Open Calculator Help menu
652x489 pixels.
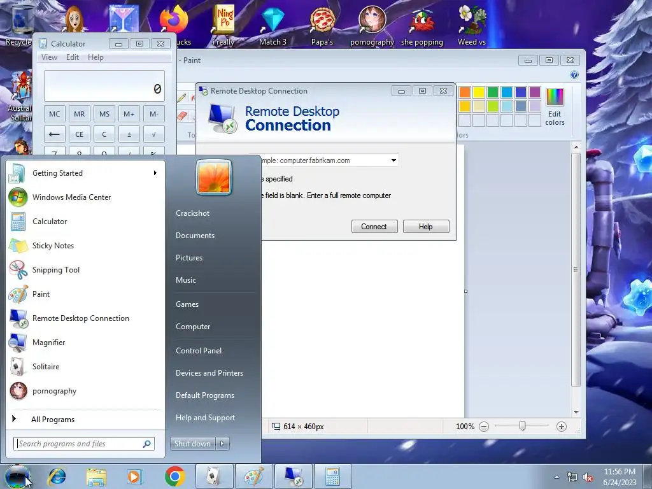[96, 57]
